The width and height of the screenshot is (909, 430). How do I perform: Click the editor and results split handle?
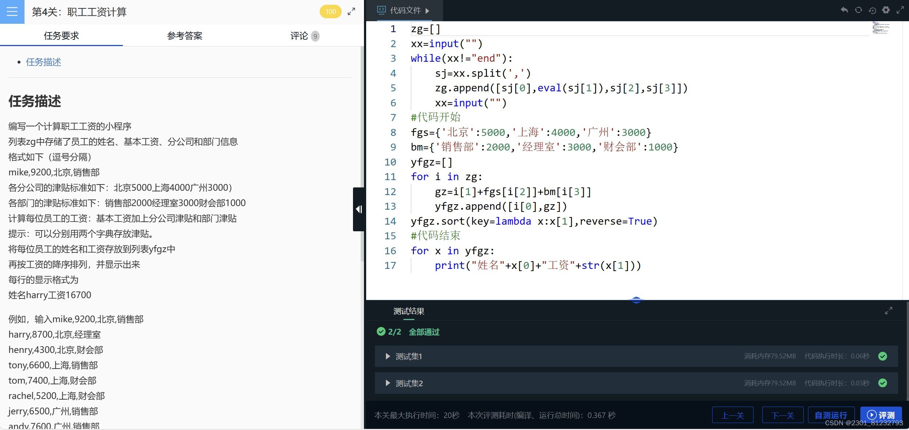[x=636, y=300]
